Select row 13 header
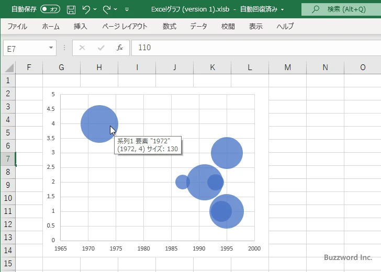 coord(8,237)
